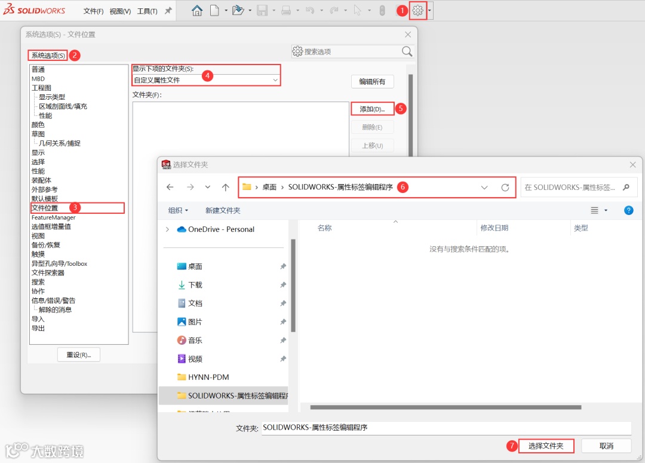
Task: Click the Home icon in SOLIDWORKS toolbar
Action: click(x=197, y=11)
